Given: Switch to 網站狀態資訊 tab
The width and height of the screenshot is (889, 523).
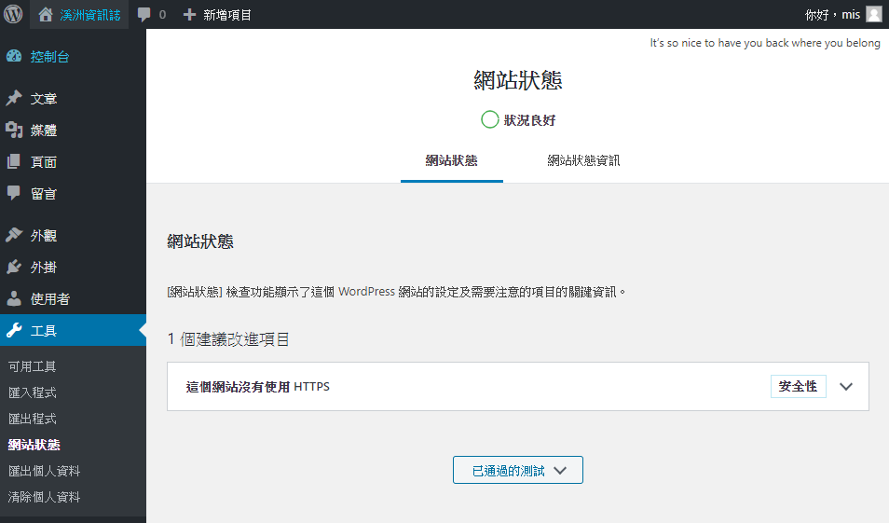Looking at the screenshot, I should tap(583, 160).
